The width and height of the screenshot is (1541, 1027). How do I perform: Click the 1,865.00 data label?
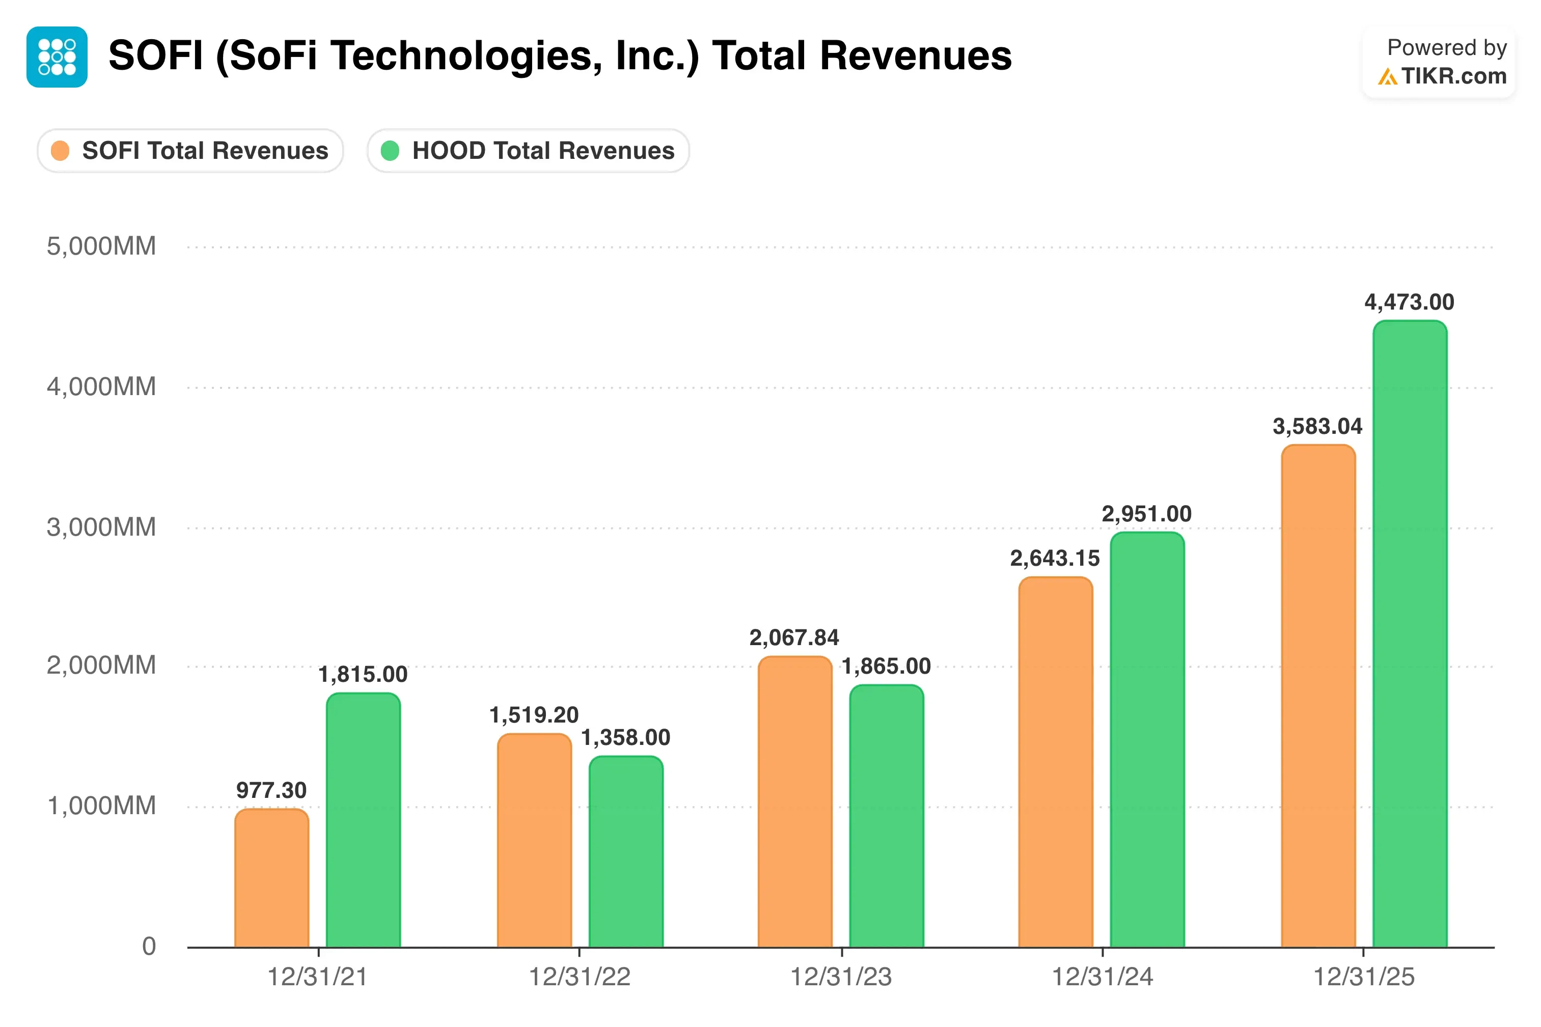[x=886, y=666]
